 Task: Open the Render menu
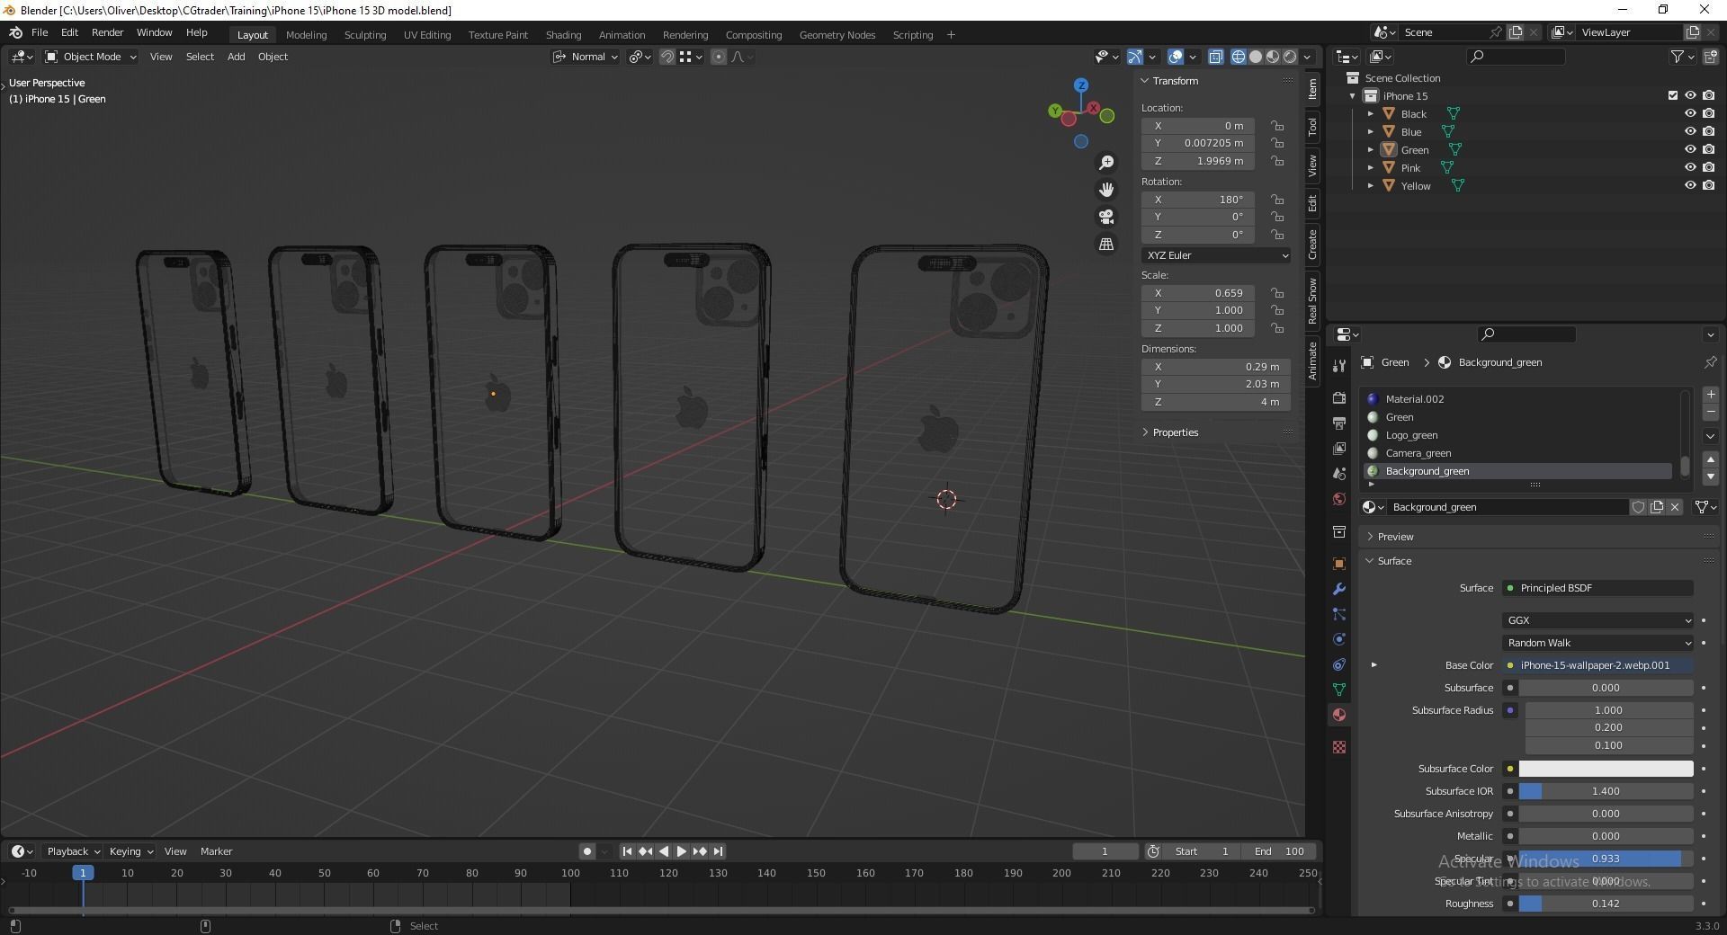[x=107, y=32]
